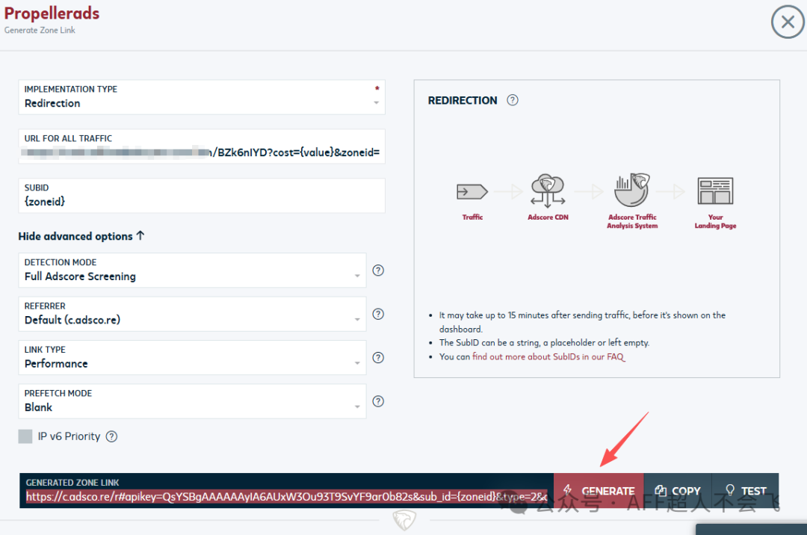Click the Adscore shield logo at bottom

pyautogui.click(x=404, y=519)
